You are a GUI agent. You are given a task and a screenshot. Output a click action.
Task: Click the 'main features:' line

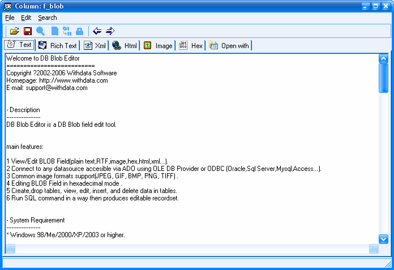(25, 147)
